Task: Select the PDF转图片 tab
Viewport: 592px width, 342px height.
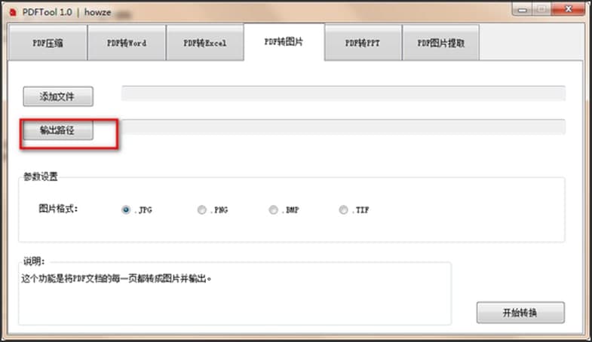Action: coord(284,42)
